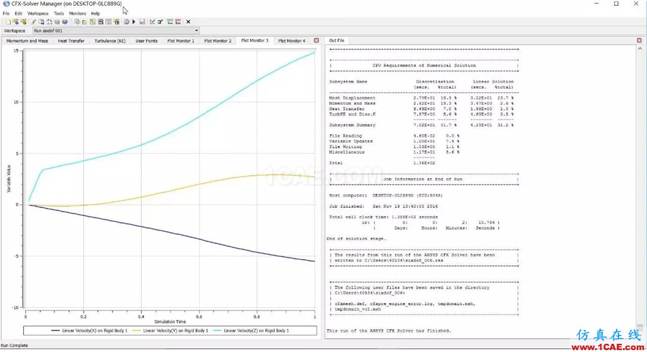Viewport: 647px width, 352px height.
Task: Click Job Information at End of Run heading
Action: click(x=423, y=179)
